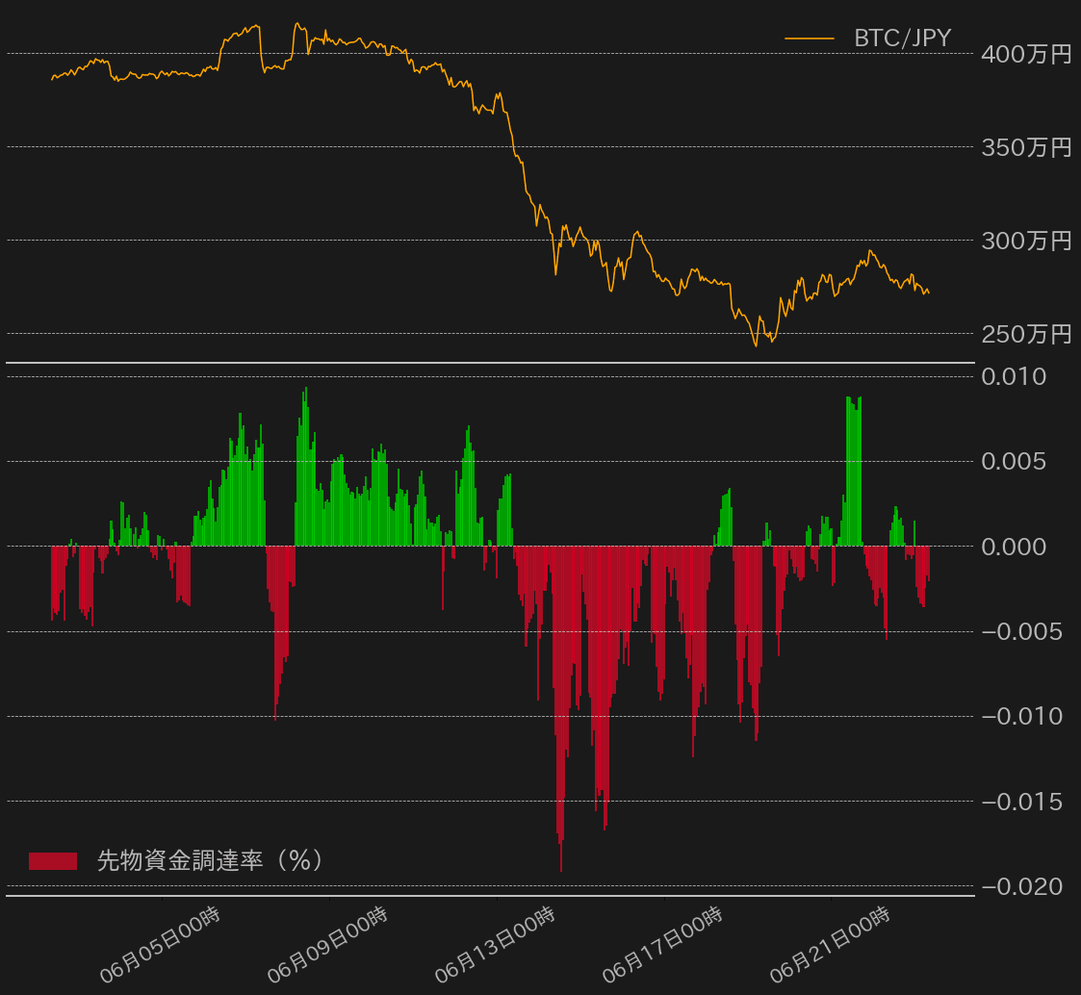This screenshot has height=995, width=1081.
Task: Click the 250万円 price axis label
Action: 1026,335
